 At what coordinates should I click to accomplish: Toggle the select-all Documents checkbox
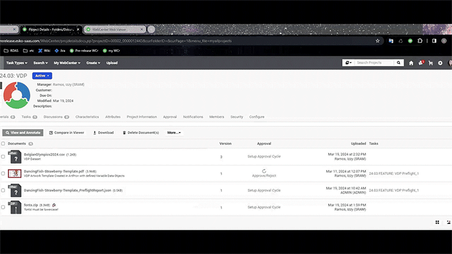[x=3, y=144]
